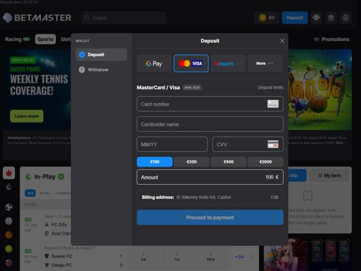
Task: Edit the billing address
Action: pyautogui.click(x=274, y=197)
